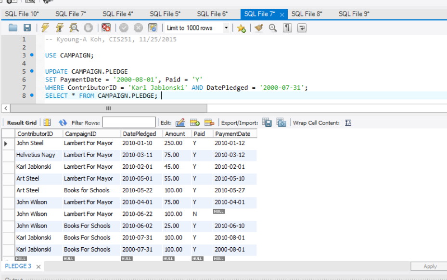Execute the query with the lightning bolt

45,28
